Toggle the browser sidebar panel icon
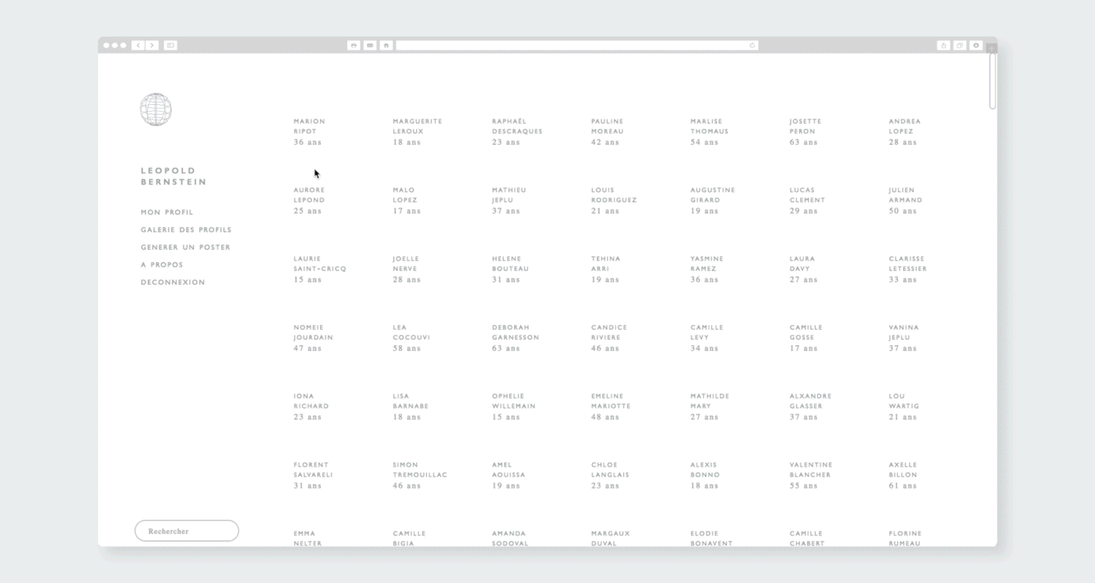The image size is (1095, 583). pyautogui.click(x=171, y=45)
